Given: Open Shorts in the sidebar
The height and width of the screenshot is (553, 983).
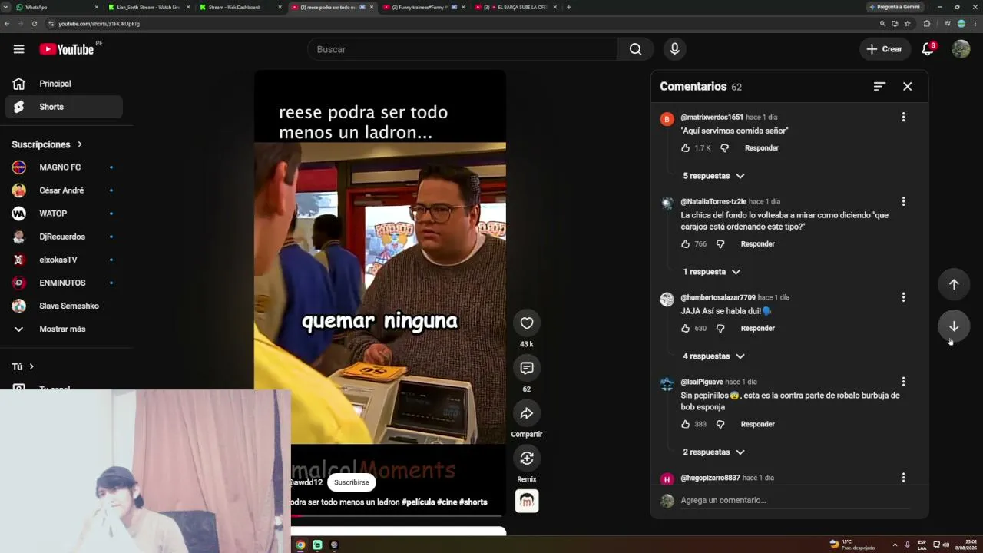Looking at the screenshot, I should (64, 107).
